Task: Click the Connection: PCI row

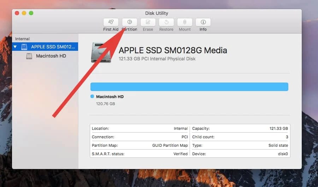Action: tap(140, 137)
